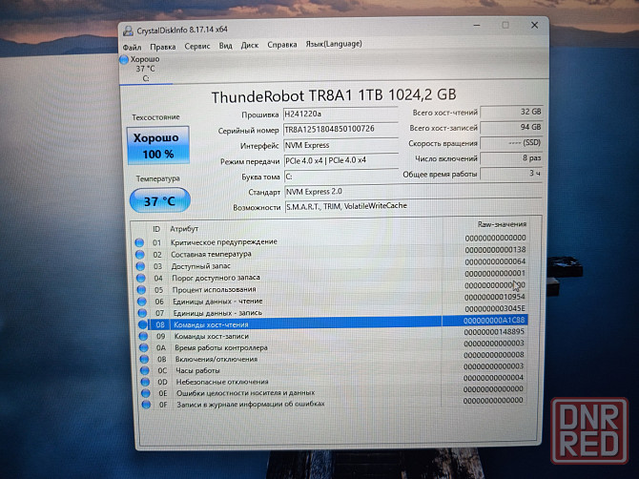Click status circle of Команды хост-чтения row
Image resolution: width=639 pixels, height=479 pixels.
point(142,325)
